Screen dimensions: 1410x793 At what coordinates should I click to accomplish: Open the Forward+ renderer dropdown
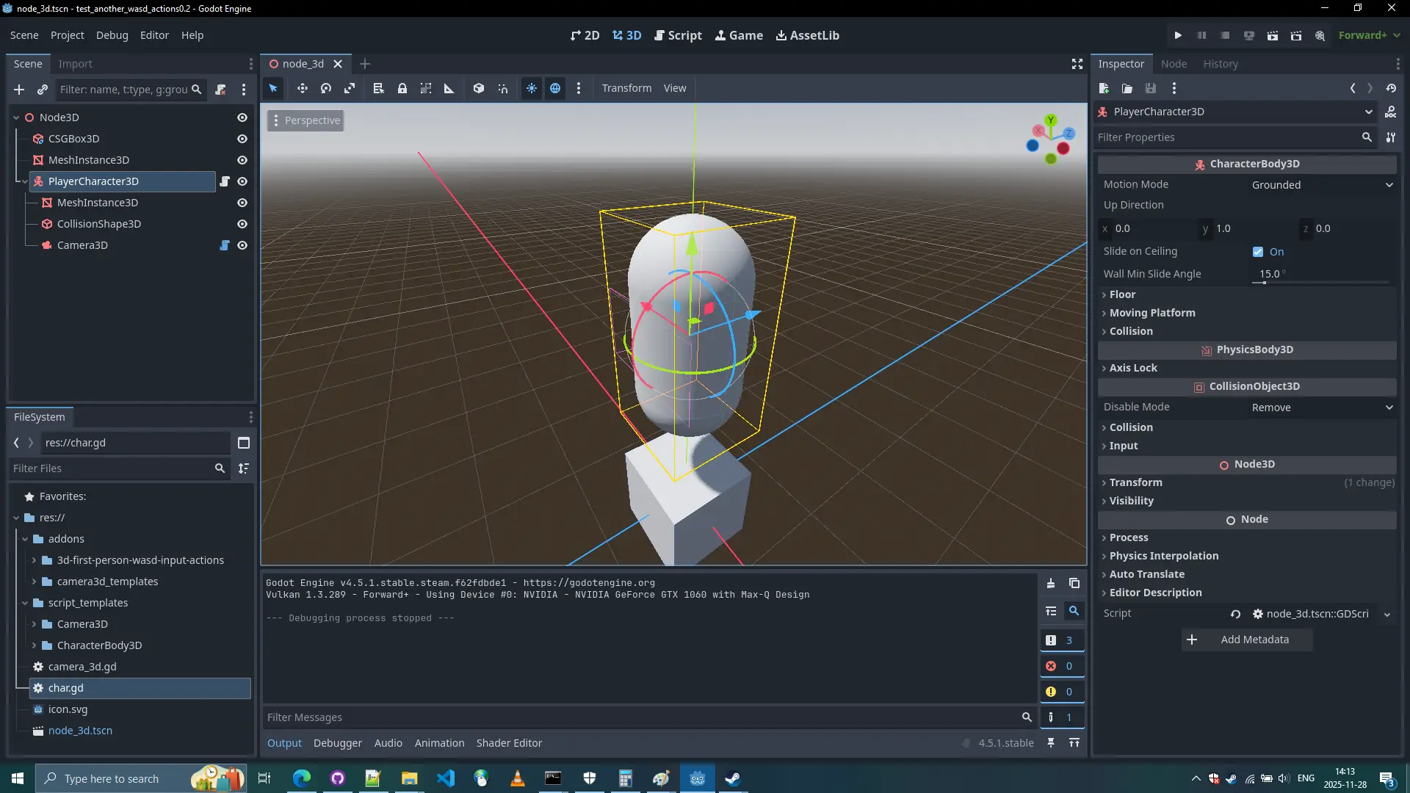coord(1369,35)
